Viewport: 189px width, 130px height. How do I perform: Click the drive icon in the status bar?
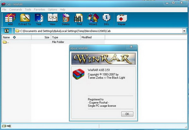[4, 126]
